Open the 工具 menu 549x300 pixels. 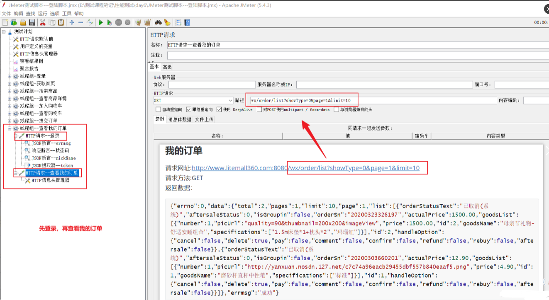[66, 14]
